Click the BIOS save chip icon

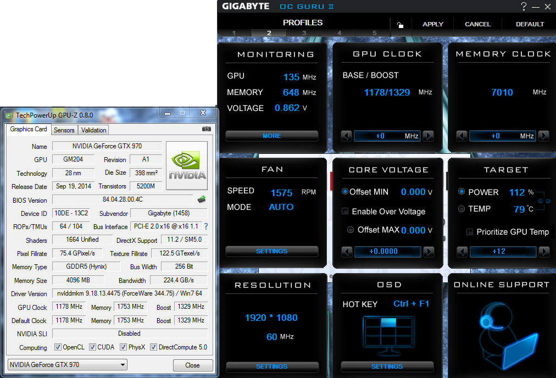pyautogui.click(x=202, y=199)
